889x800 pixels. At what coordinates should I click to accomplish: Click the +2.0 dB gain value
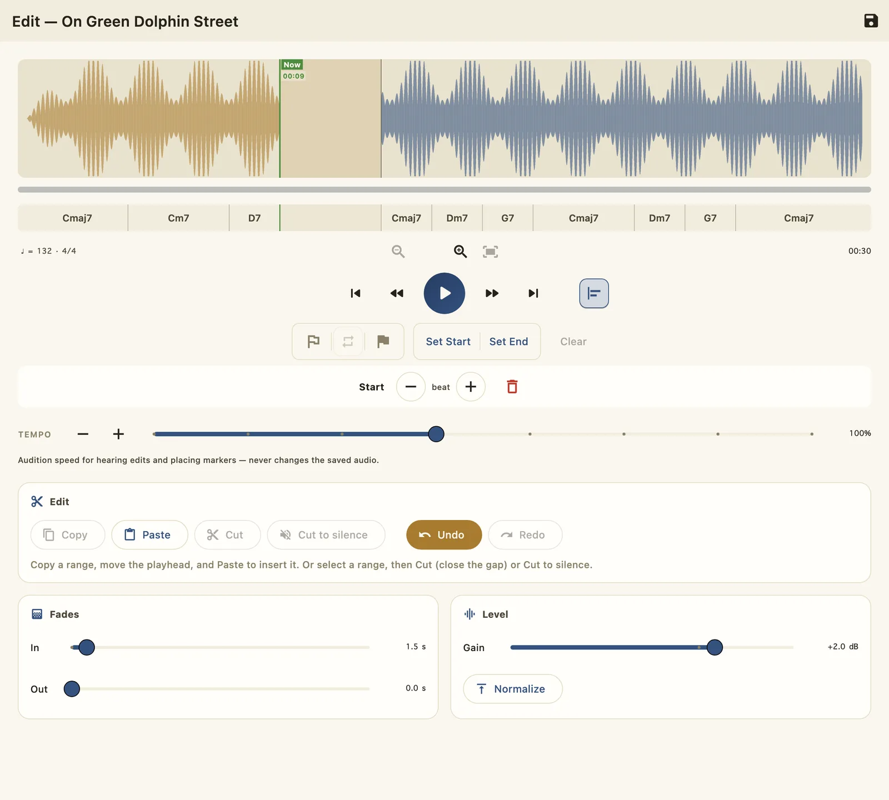pos(843,647)
